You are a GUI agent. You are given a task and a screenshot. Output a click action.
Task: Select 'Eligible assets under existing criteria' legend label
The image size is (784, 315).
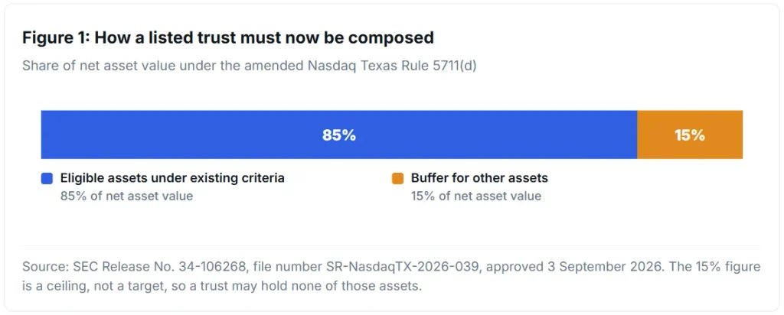click(x=172, y=178)
